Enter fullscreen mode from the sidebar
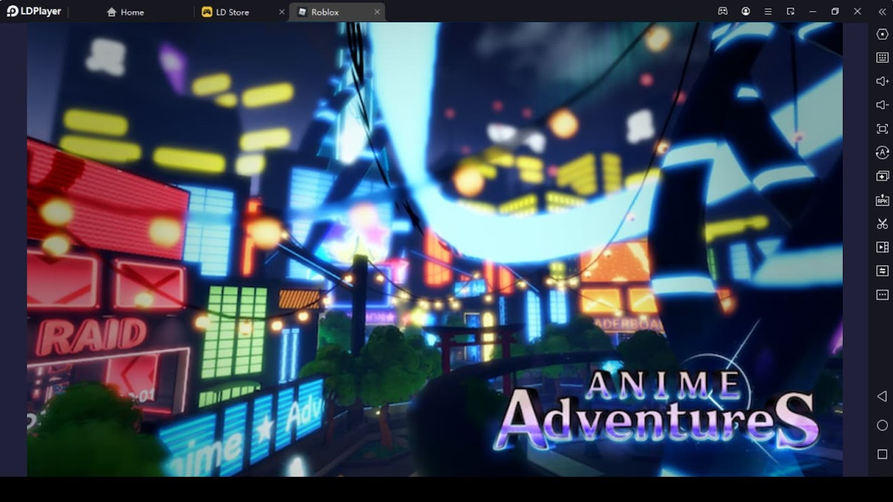This screenshot has height=502, width=893. [x=882, y=129]
